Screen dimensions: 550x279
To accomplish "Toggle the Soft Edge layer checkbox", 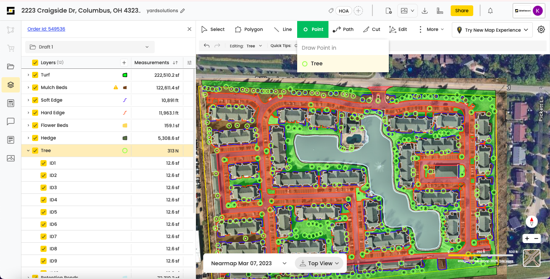I will coord(35,100).
